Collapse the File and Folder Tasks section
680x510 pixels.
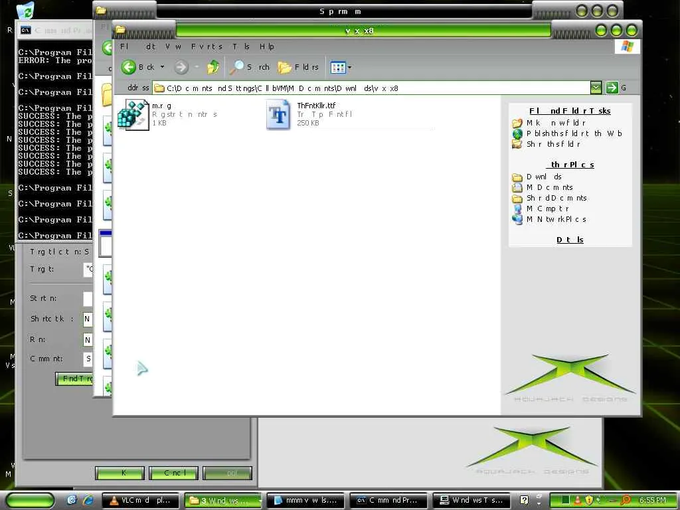pyautogui.click(x=569, y=111)
